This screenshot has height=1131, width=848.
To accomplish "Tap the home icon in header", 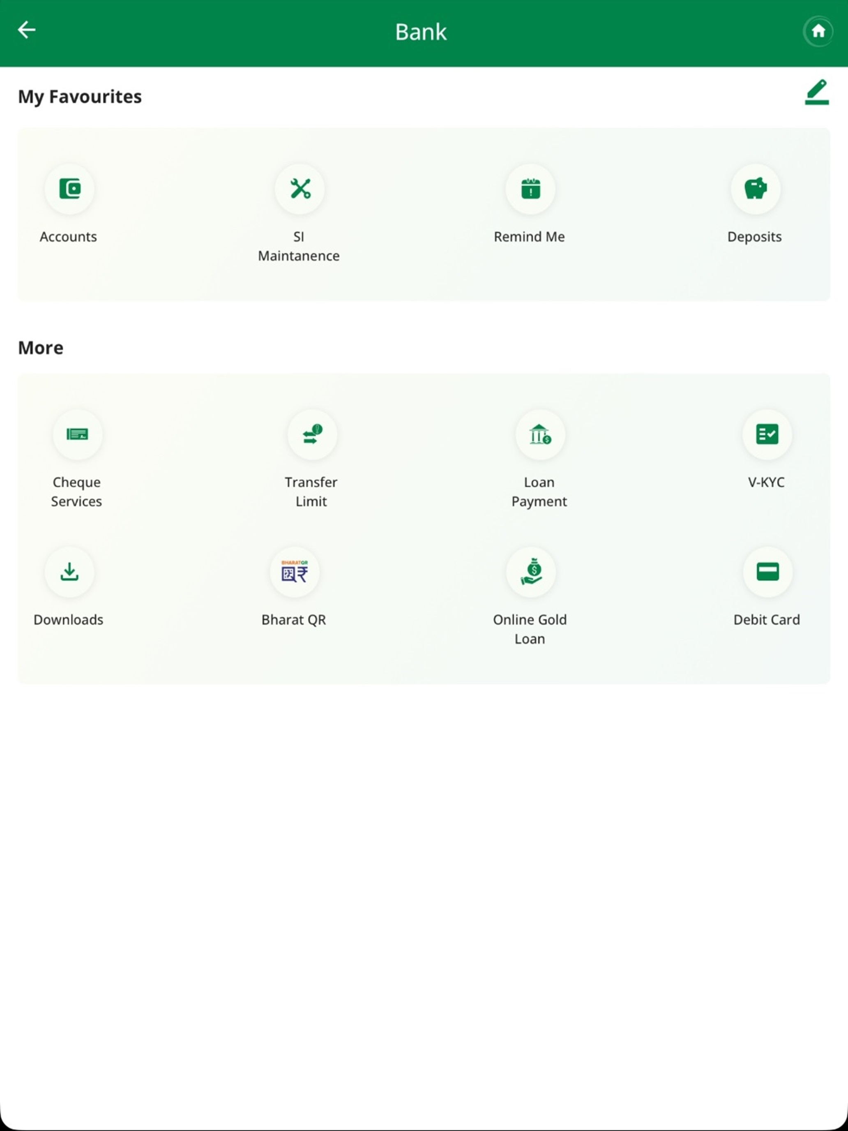I will click(x=818, y=31).
